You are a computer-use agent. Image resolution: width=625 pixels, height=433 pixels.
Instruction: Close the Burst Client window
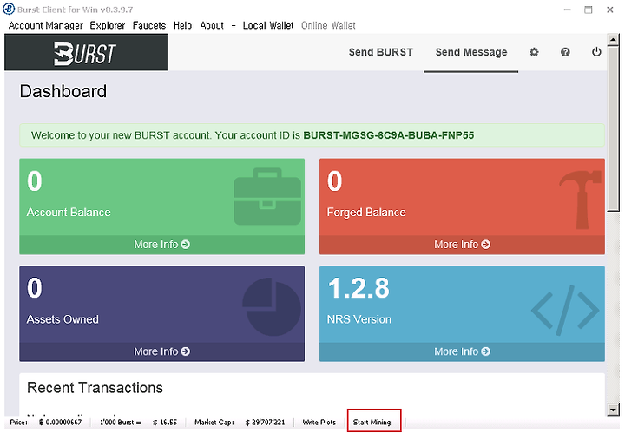pyautogui.click(x=610, y=10)
